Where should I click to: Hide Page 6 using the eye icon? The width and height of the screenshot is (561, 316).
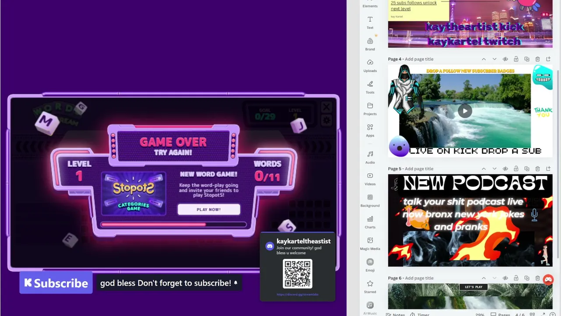(505, 278)
